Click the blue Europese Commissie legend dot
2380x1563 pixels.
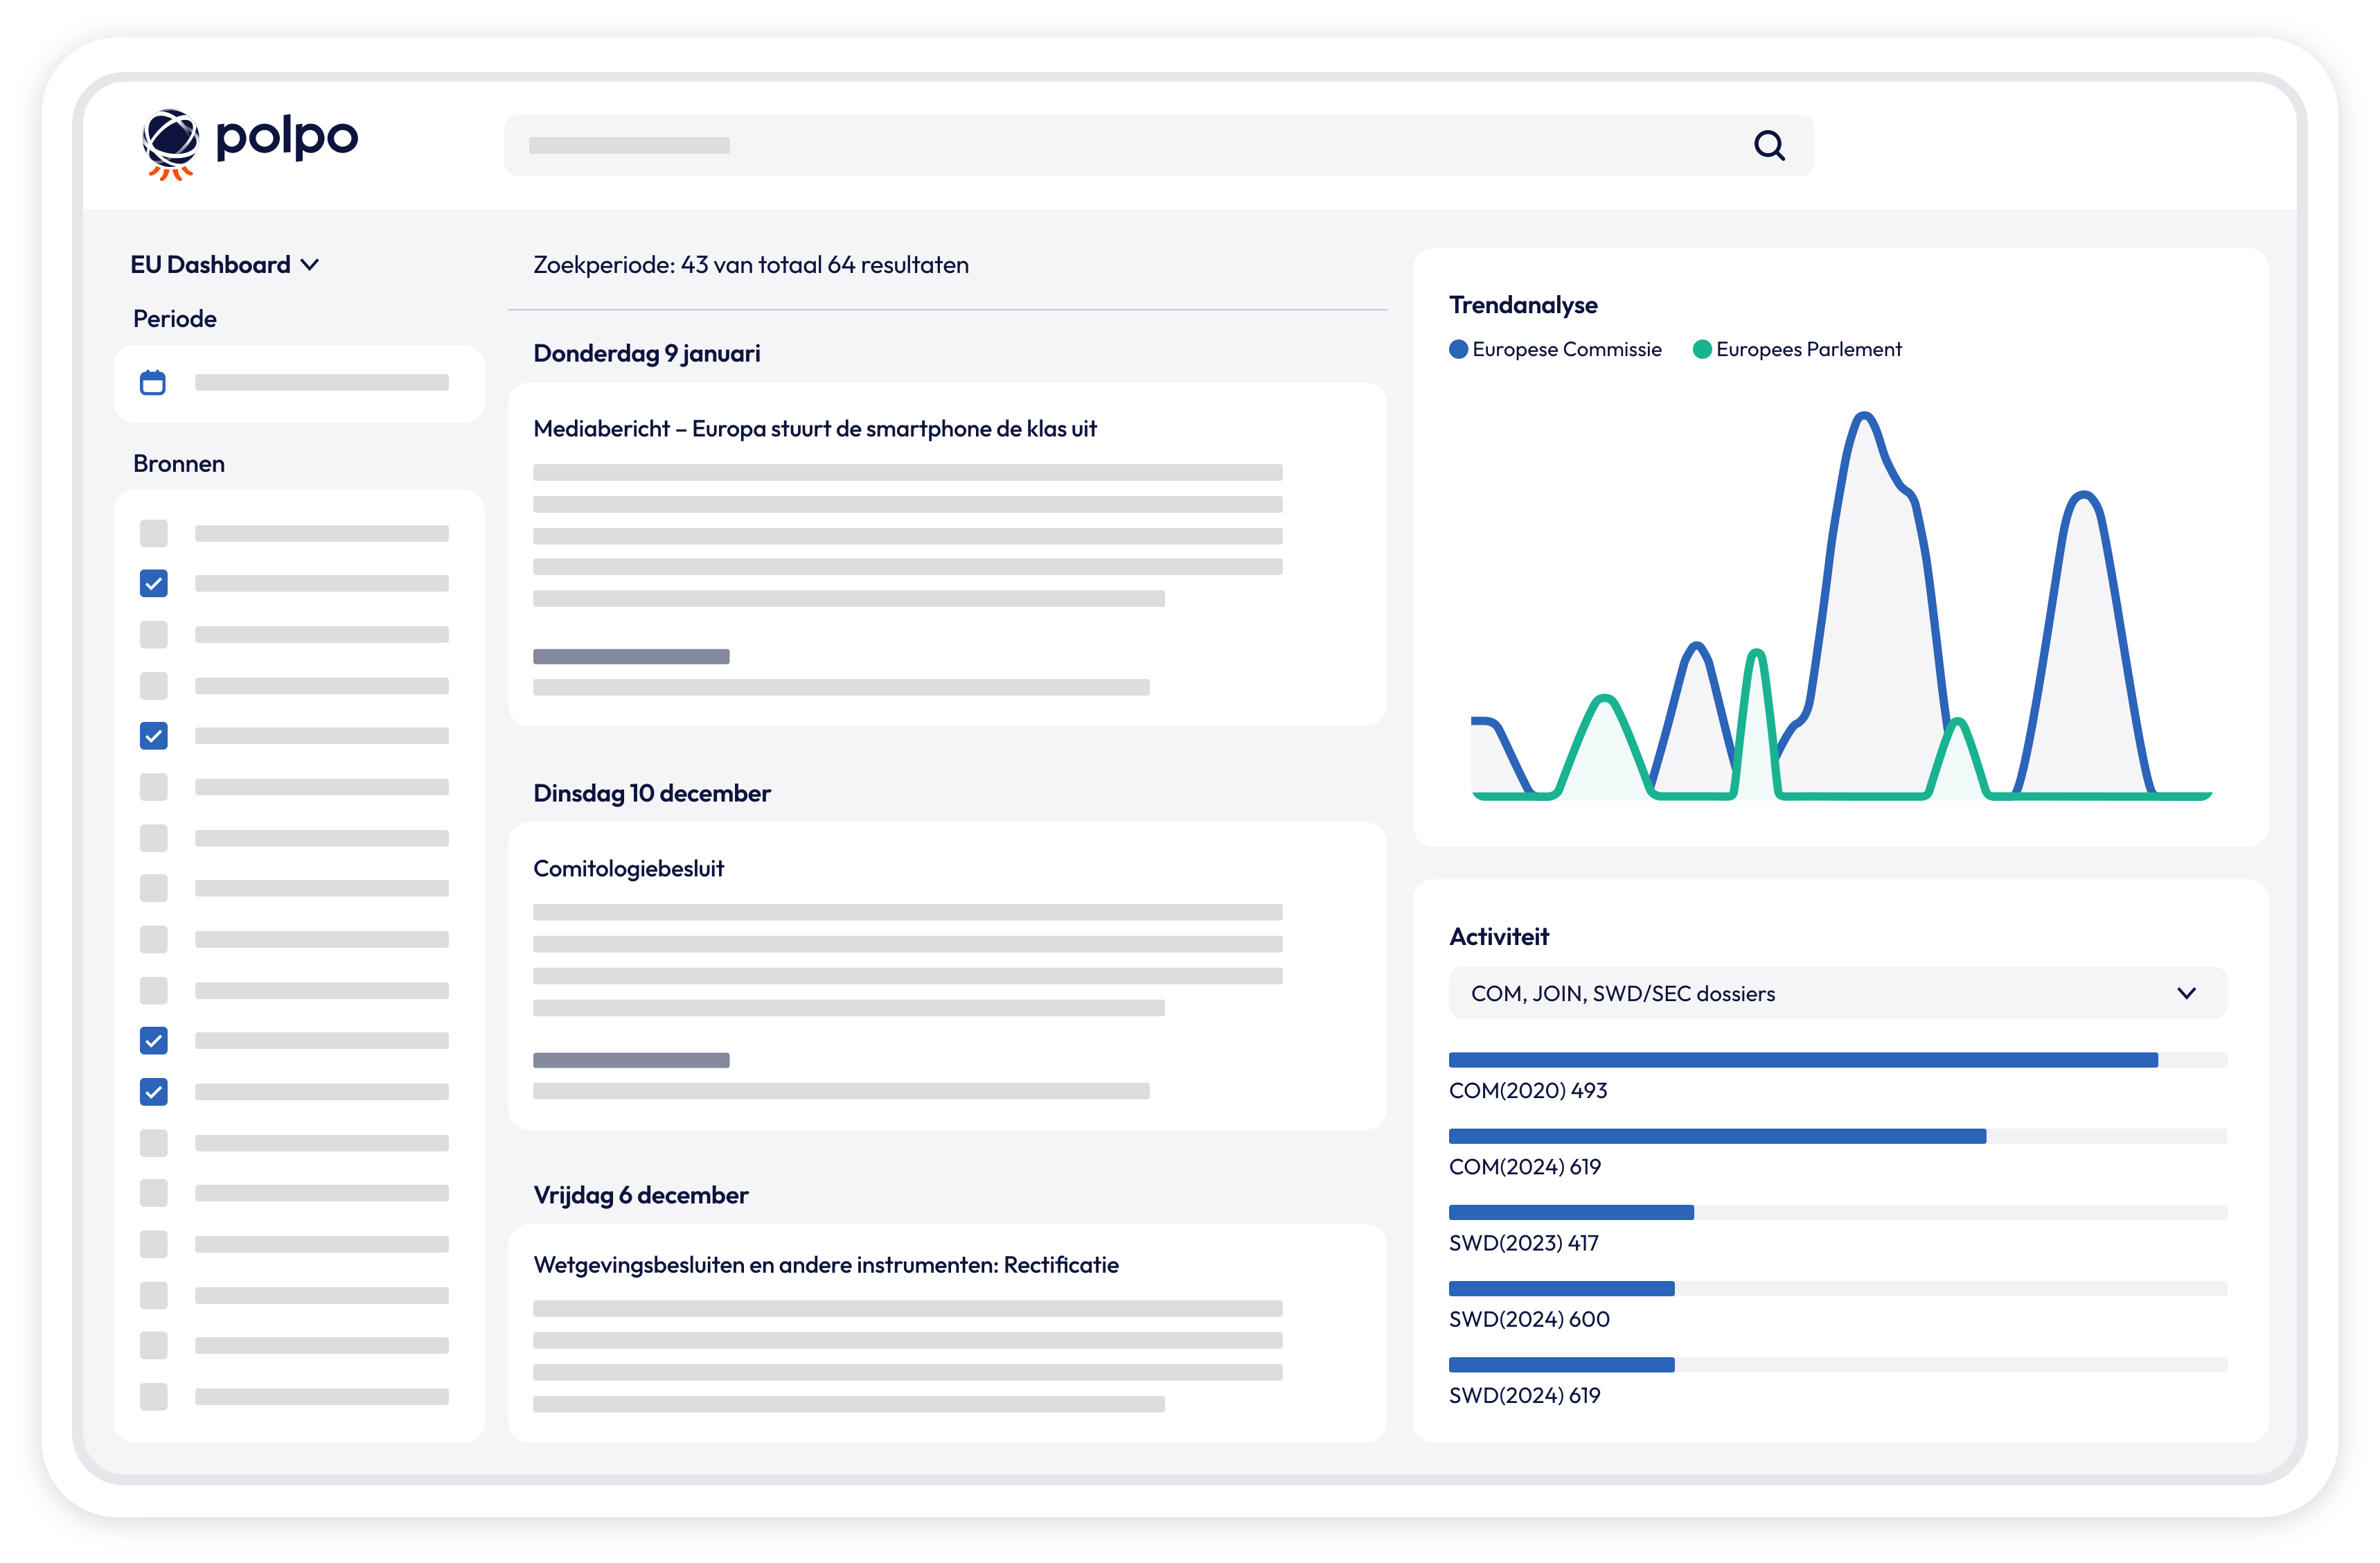coord(1458,349)
